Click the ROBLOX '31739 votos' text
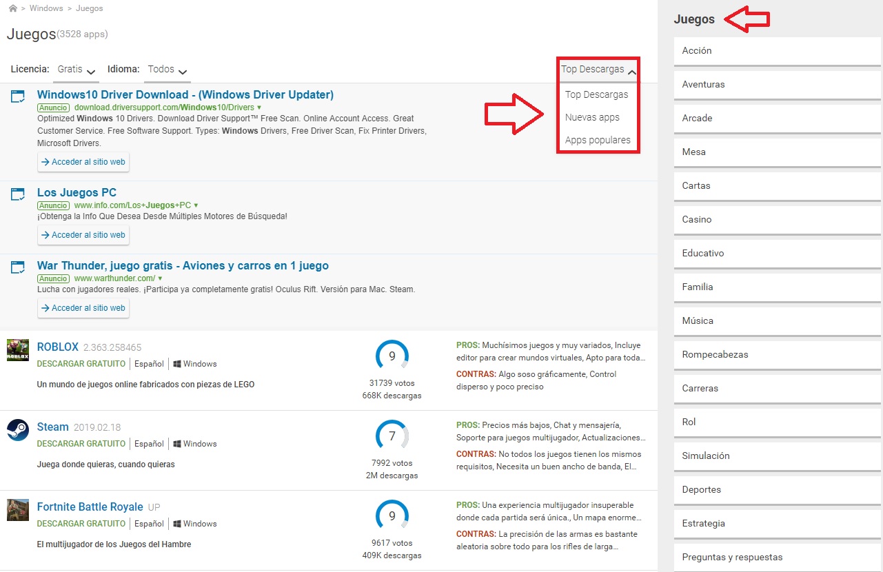The height and width of the screenshot is (572, 883). [392, 383]
